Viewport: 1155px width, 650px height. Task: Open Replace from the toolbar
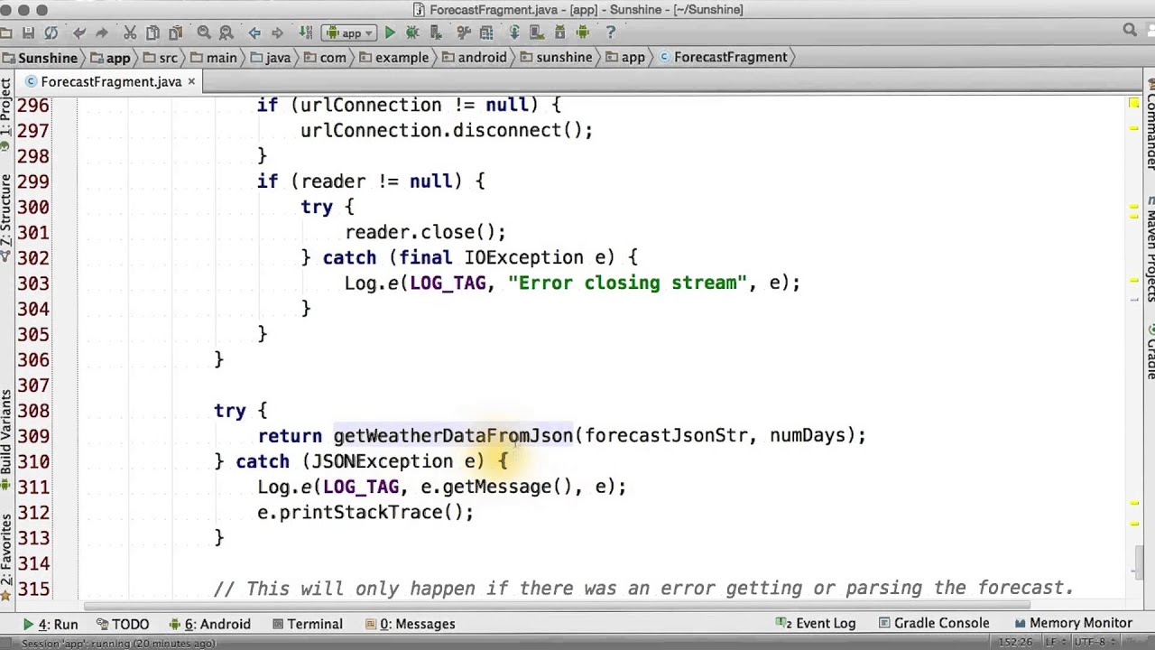(226, 32)
